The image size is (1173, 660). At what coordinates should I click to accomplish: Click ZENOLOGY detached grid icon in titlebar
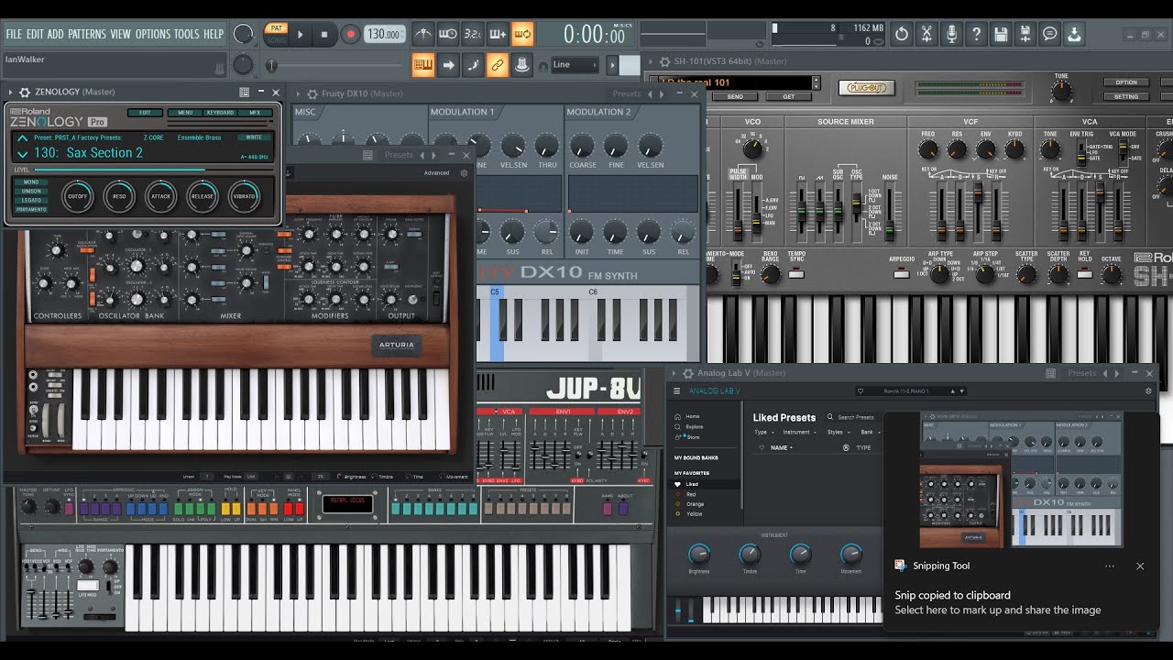pyautogui.click(x=244, y=92)
